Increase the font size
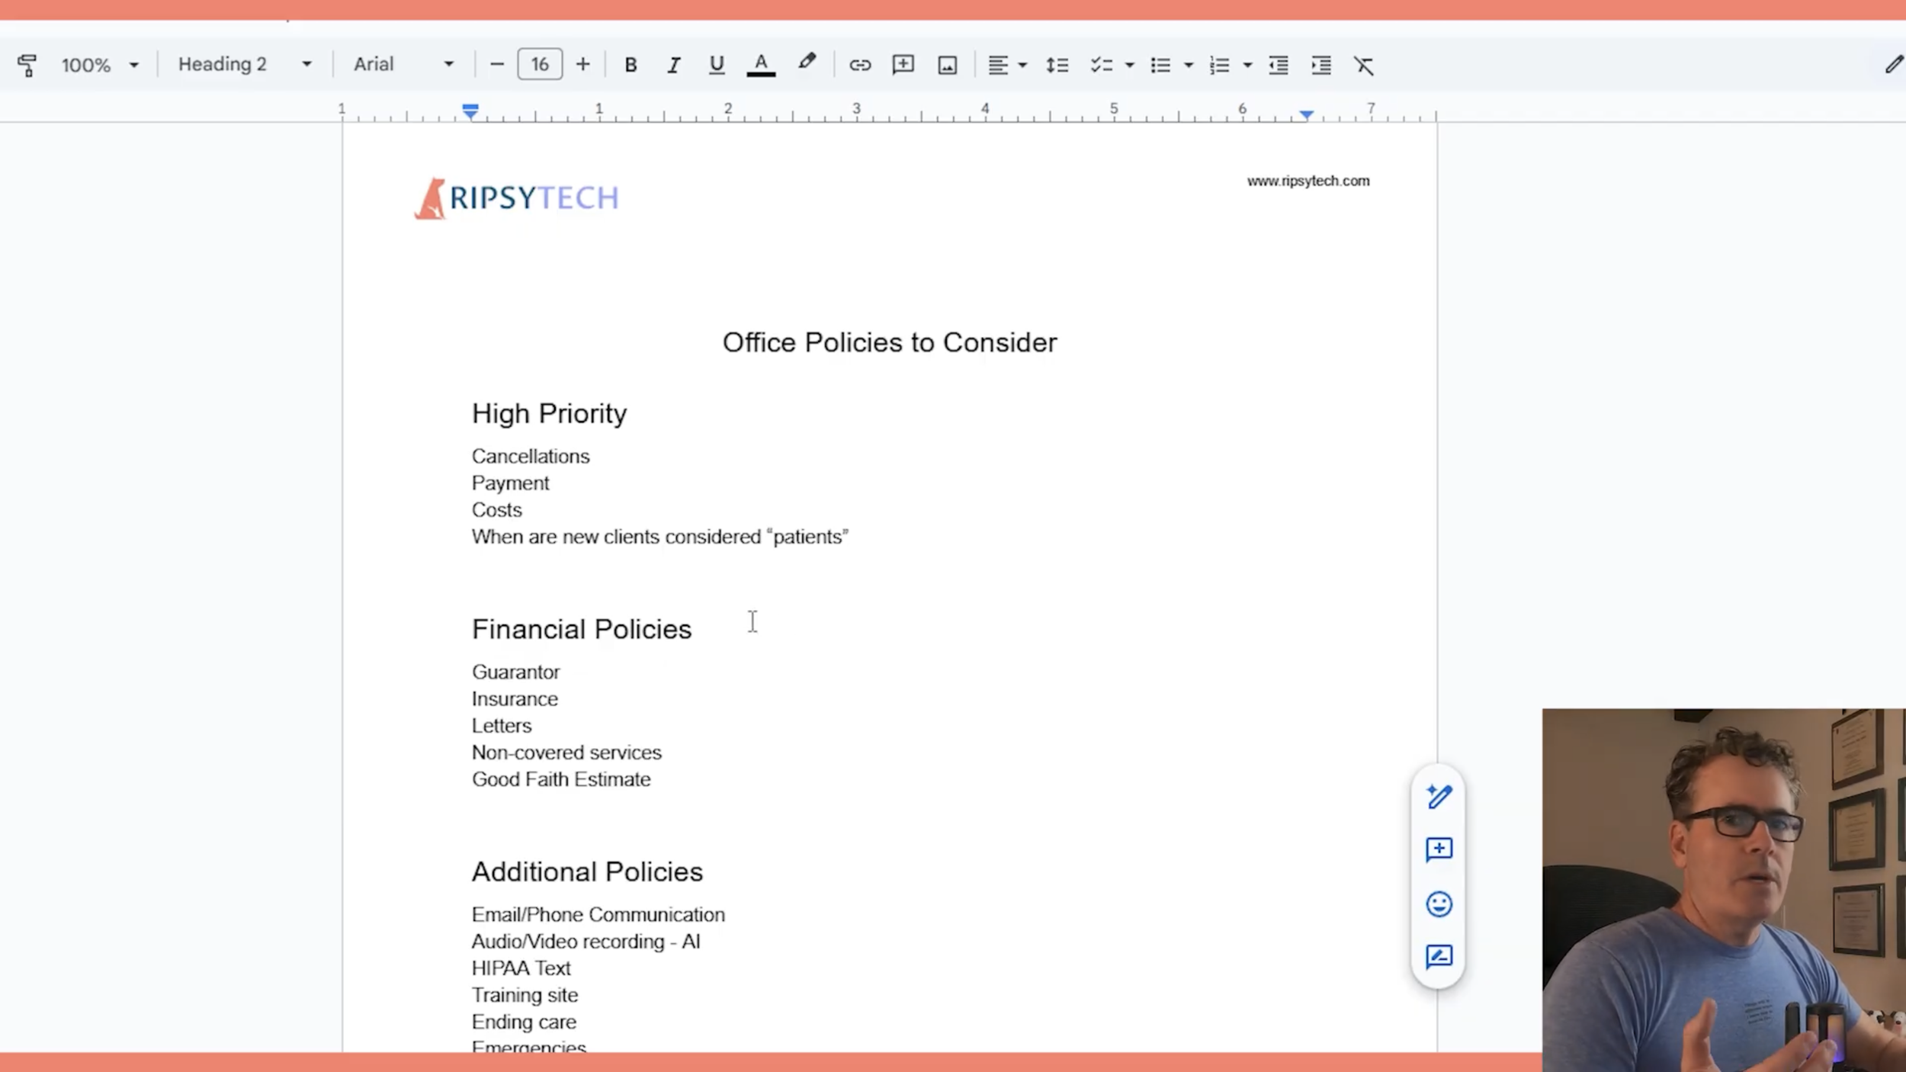This screenshot has width=1906, height=1072. click(583, 65)
